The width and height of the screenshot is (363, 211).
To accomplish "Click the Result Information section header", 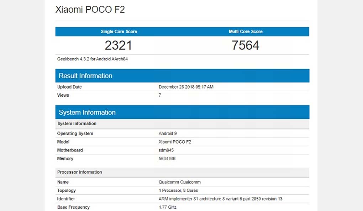I will (x=85, y=76).
